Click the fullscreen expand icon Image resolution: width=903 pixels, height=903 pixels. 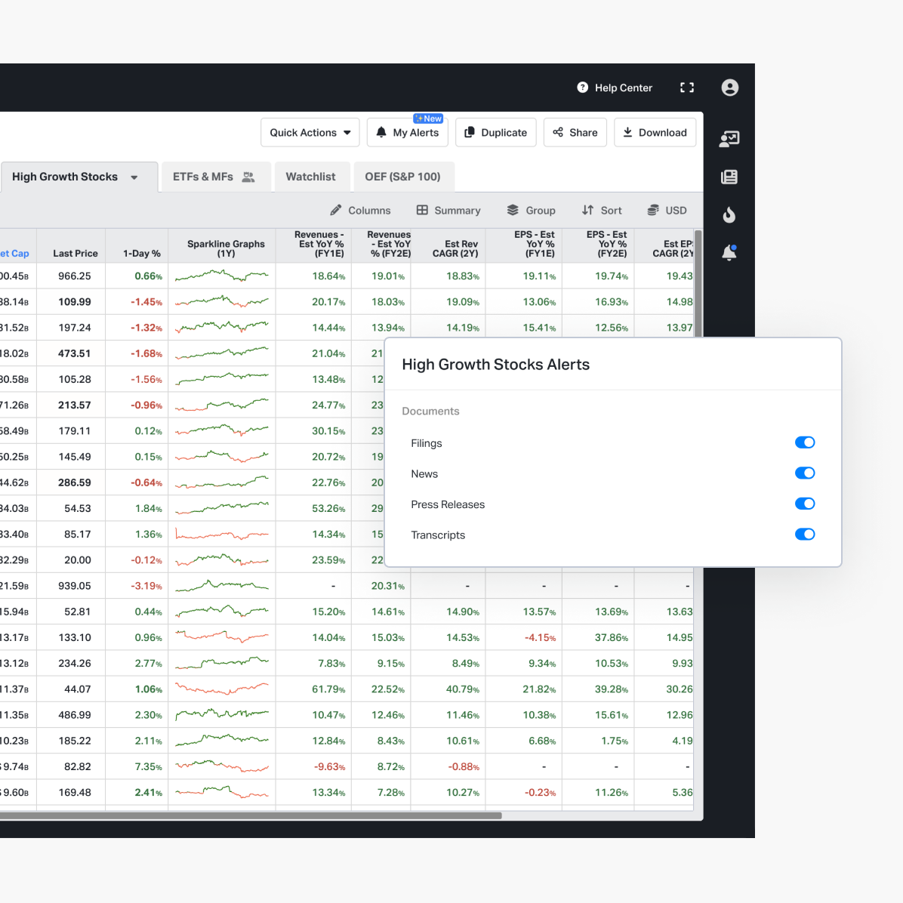pyautogui.click(x=687, y=88)
